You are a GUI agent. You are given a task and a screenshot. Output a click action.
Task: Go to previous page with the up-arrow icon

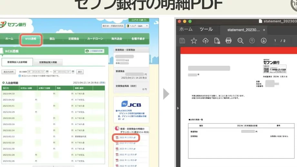252,41
